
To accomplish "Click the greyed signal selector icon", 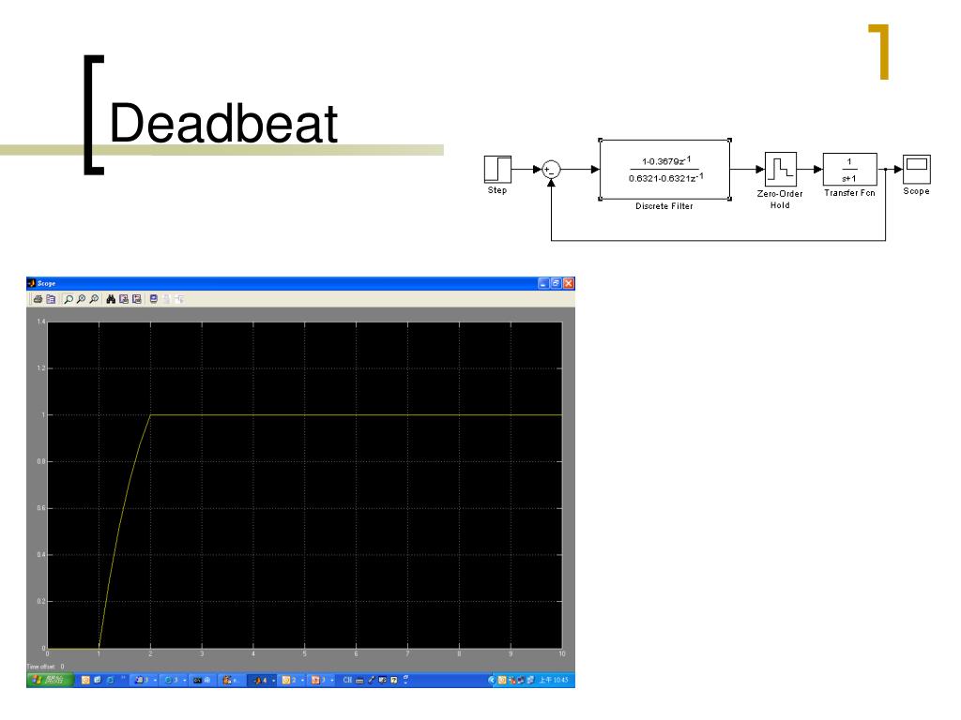I will (x=179, y=299).
